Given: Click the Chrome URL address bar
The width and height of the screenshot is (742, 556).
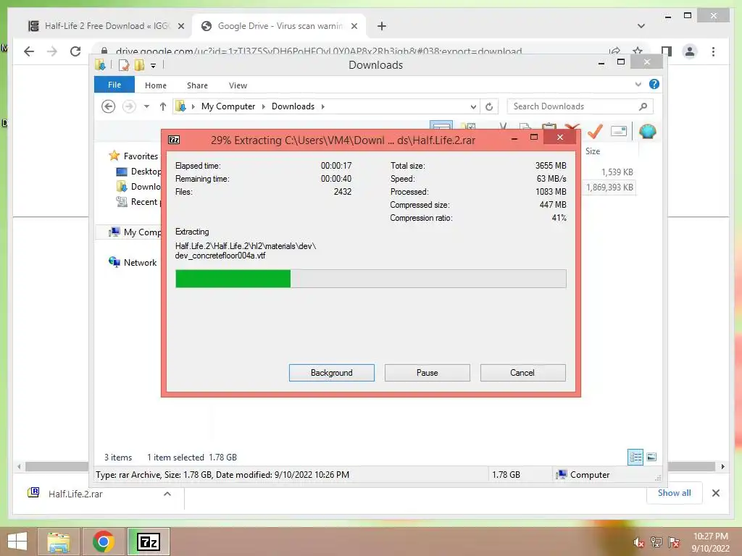Looking at the screenshot, I should [318, 51].
